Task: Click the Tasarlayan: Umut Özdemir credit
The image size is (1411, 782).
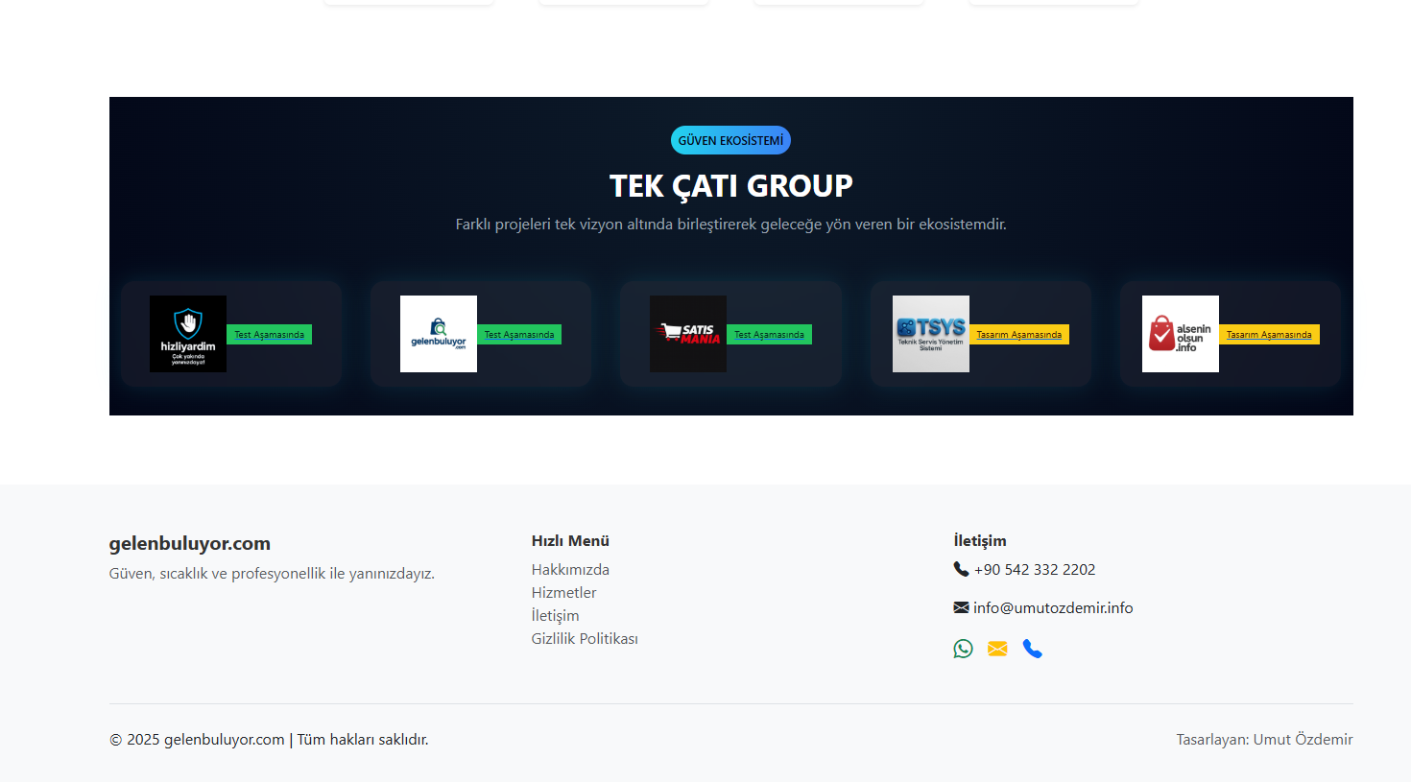Action: tap(1264, 740)
